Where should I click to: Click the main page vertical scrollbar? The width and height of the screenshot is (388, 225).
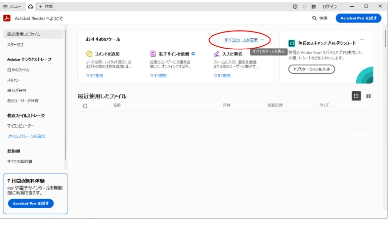tap(385, 39)
